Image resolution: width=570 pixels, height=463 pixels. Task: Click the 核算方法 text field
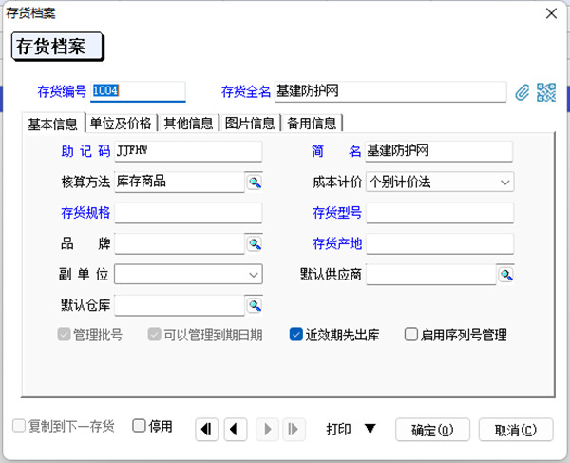(x=180, y=182)
